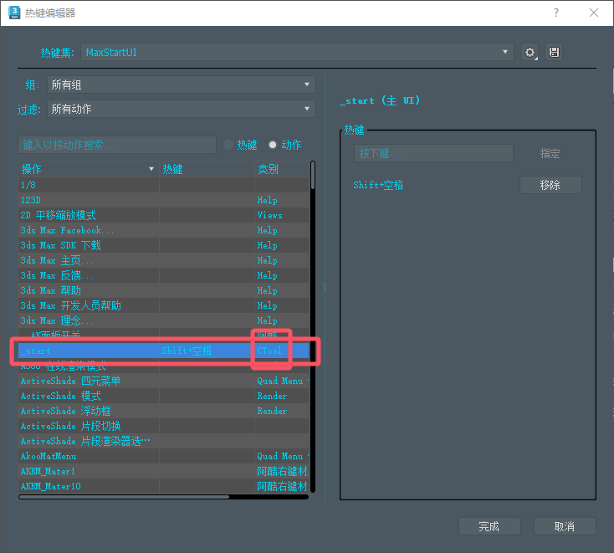Viewport: 614px width, 553px height.
Task: Click the action search input field
Action: click(116, 145)
